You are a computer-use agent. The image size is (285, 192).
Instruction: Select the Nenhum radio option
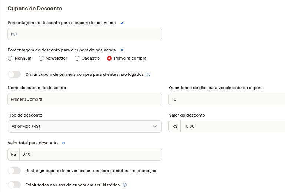10,58
